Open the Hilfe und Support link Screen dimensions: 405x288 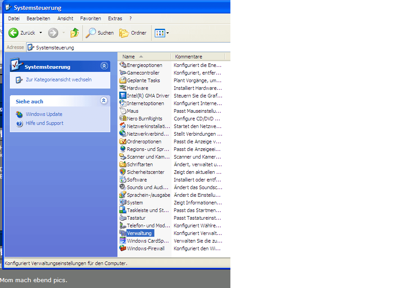pos(45,123)
